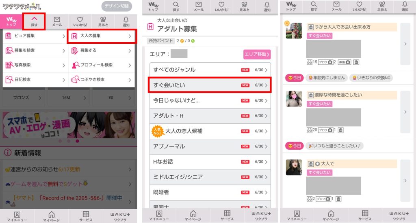Open the 探す search menu icon in left panel

pos(34,21)
